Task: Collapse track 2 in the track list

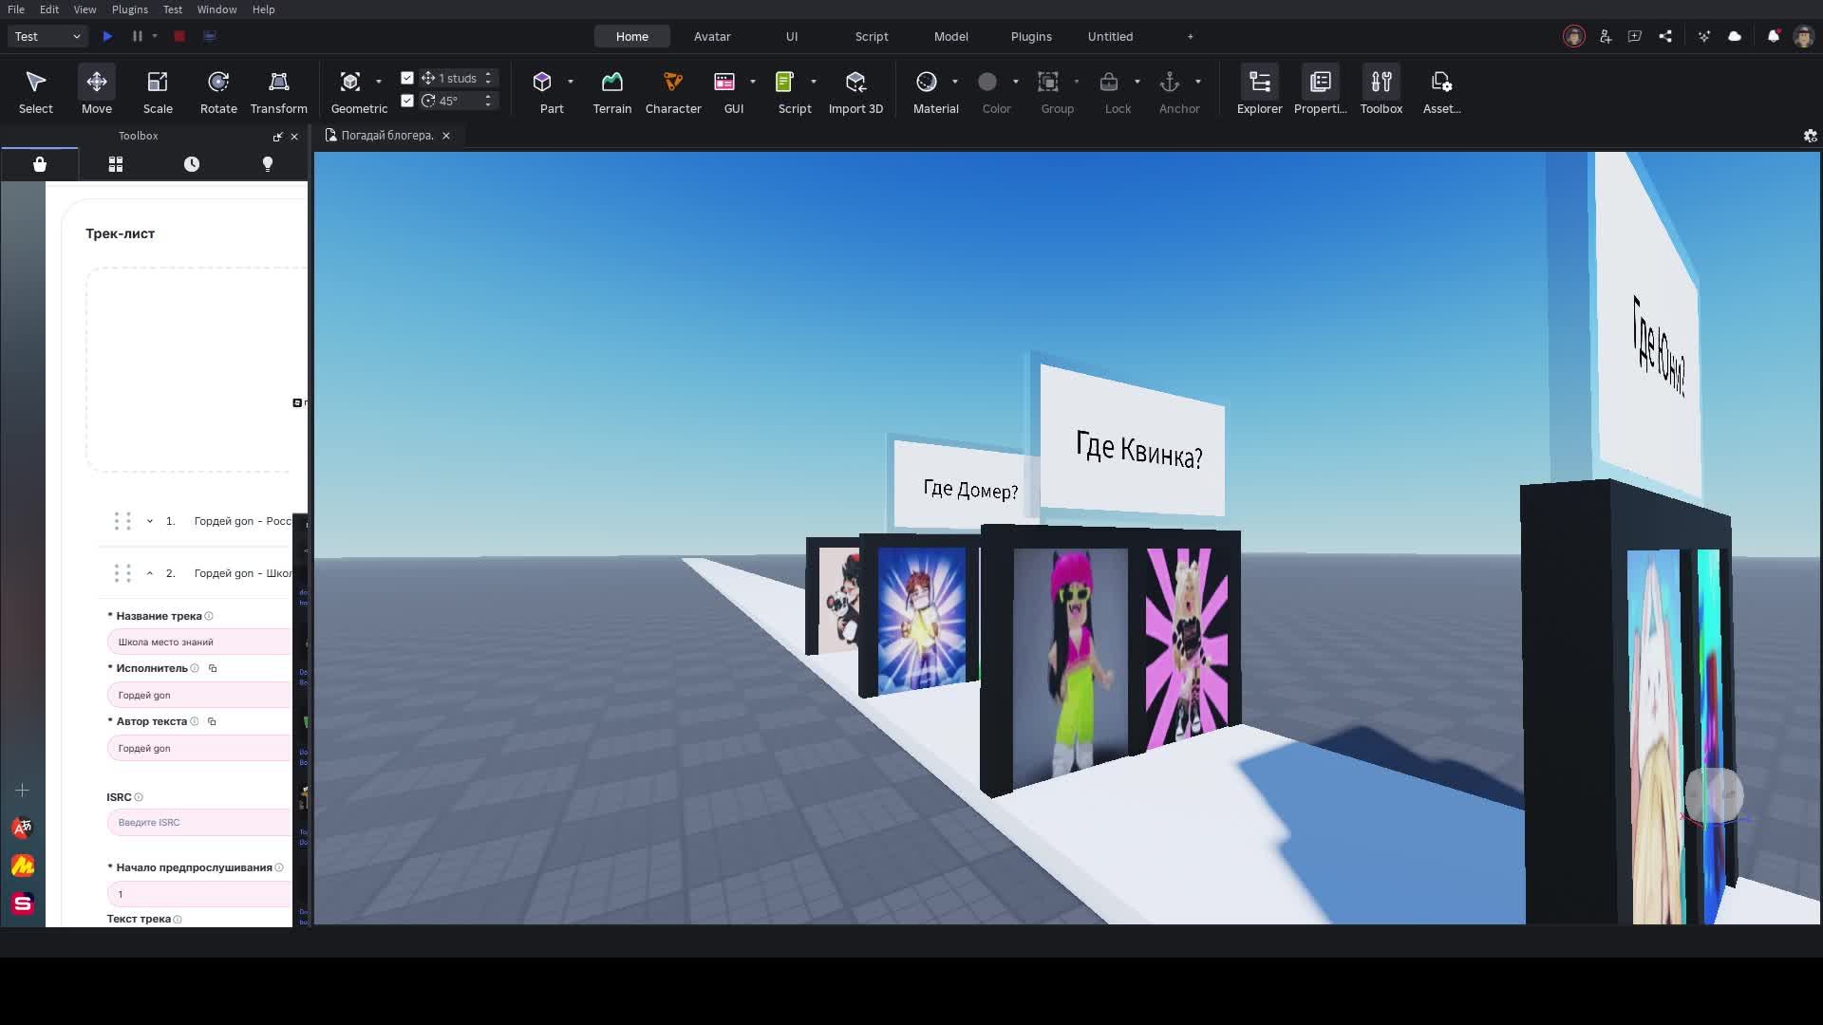Action: (x=150, y=573)
